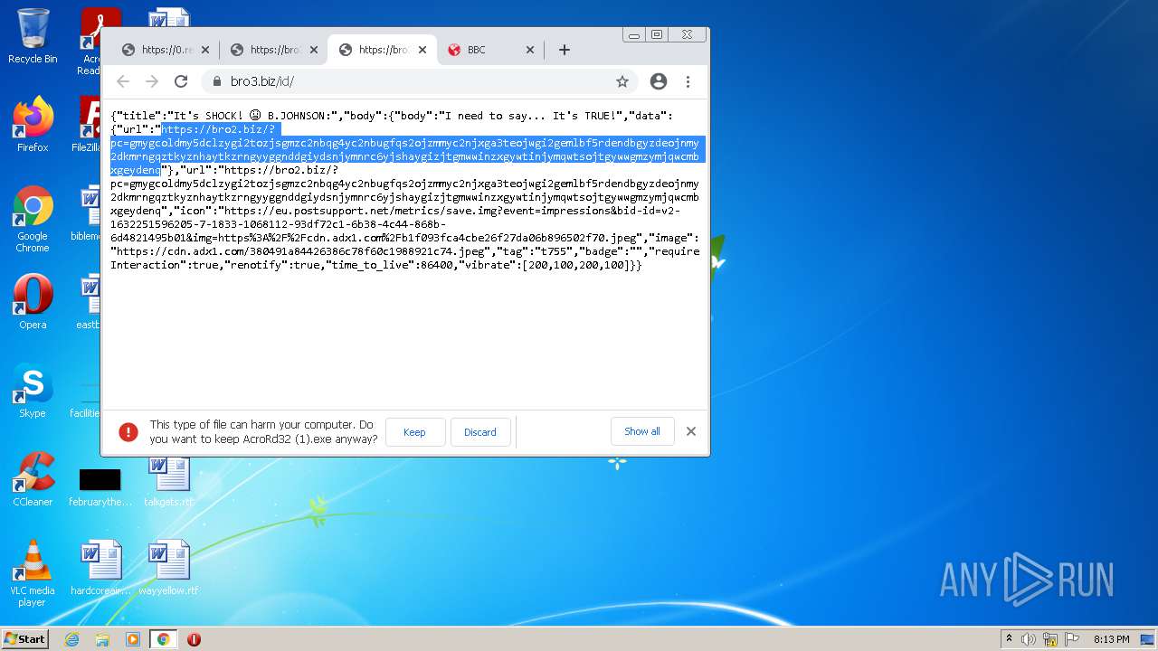The image size is (1158, 651).
Task: Maximize the Chrome window
Action: [657, 35]
